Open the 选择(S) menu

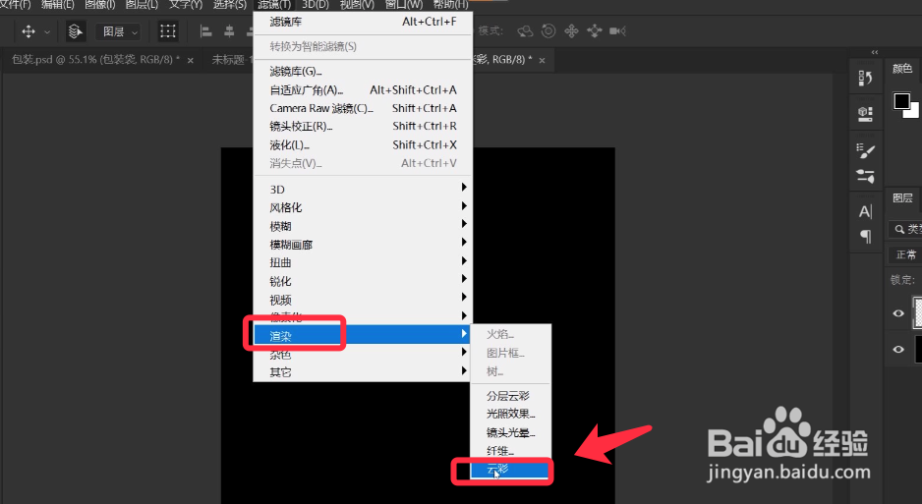[229, 5]
